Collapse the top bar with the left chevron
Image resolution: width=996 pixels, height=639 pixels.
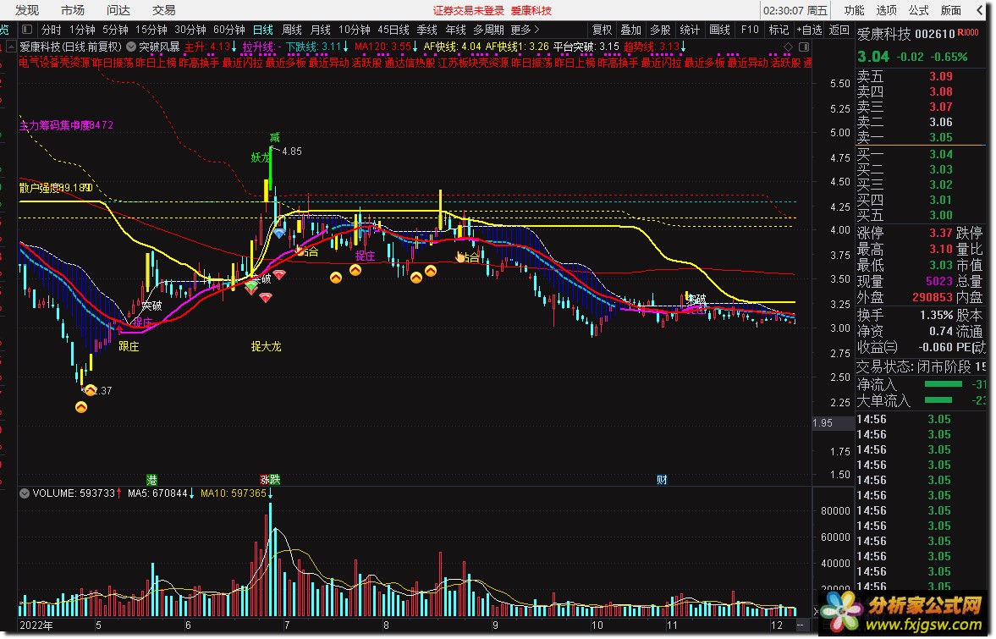point(979,10)
